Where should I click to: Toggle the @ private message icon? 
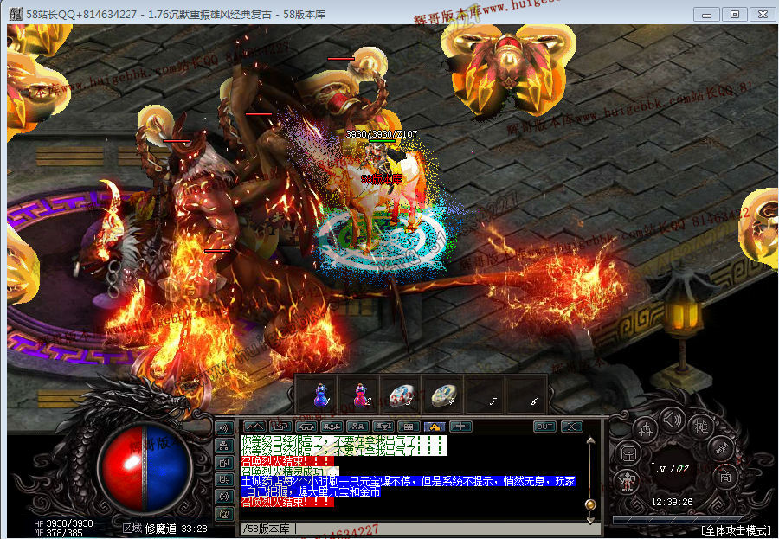click(224, 514)
